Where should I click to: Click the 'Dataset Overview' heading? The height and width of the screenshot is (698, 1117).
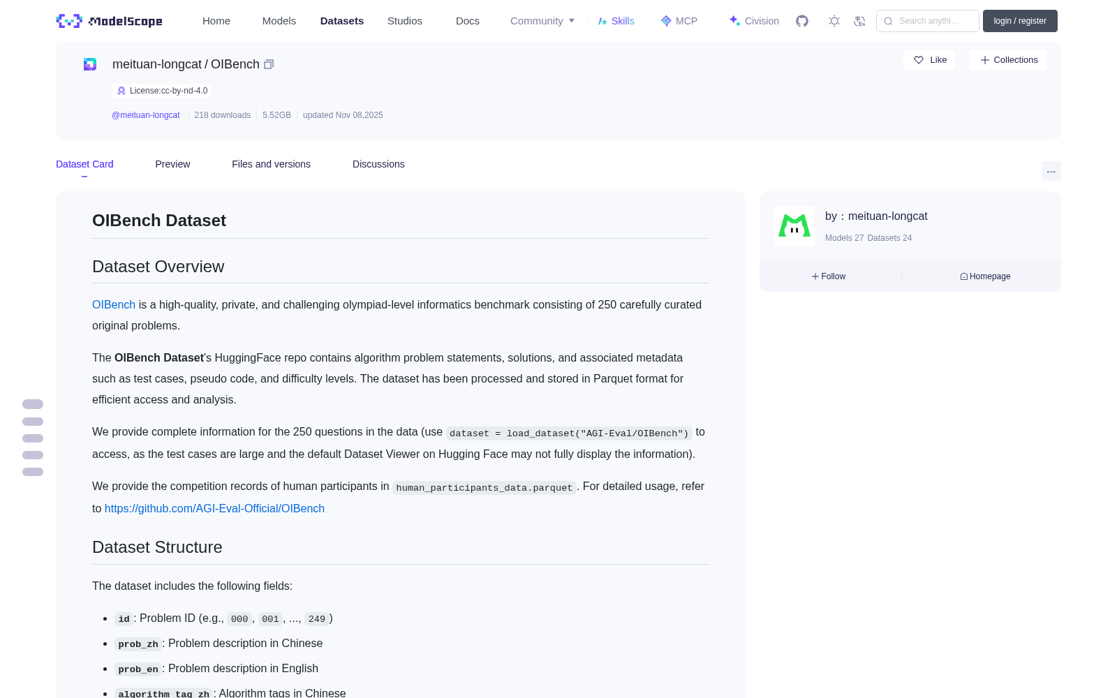[158, 267]
